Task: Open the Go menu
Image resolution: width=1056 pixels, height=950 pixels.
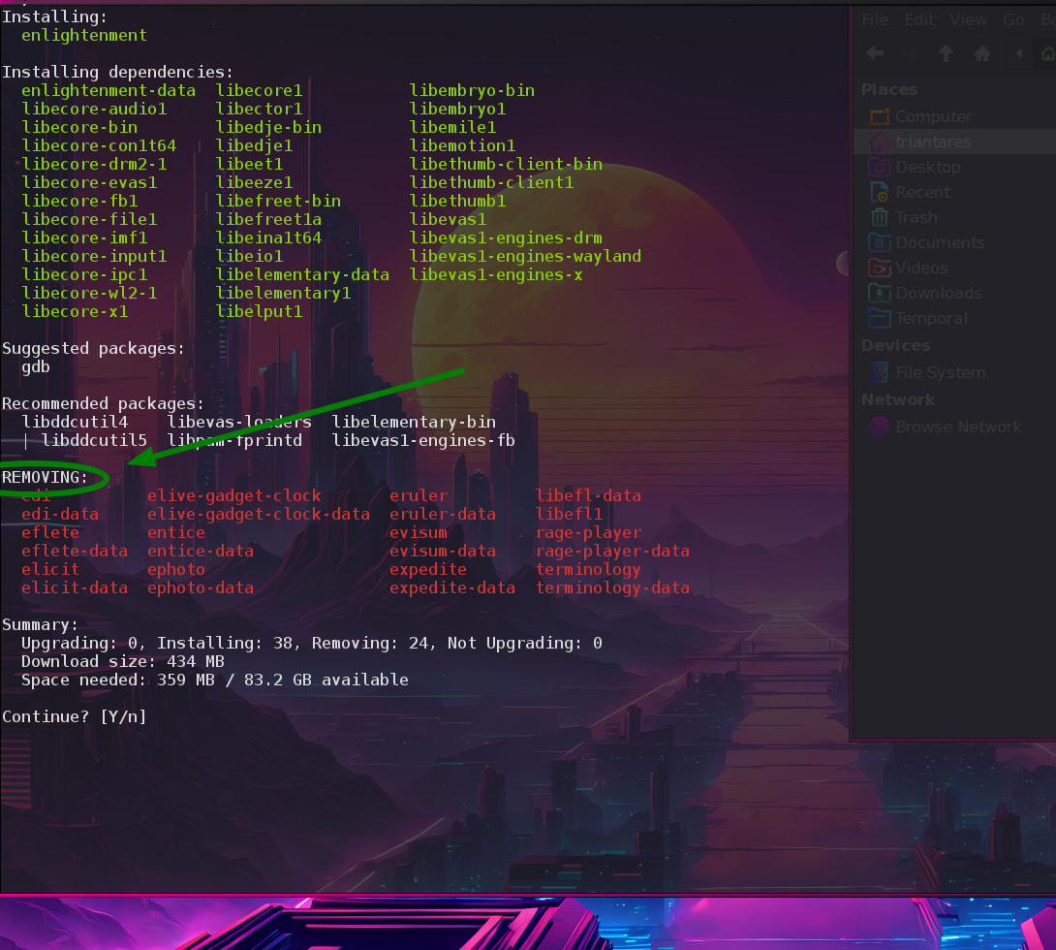Action: click(1013, 19)
